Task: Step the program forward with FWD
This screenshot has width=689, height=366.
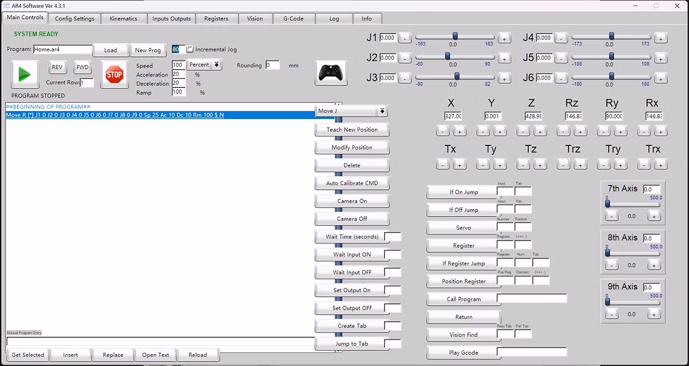Action: 82,67
